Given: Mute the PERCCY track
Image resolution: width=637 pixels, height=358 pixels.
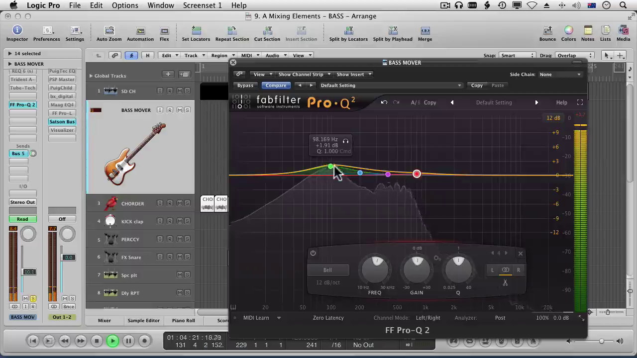Looking at the screenshot, I should click(180, 239).
